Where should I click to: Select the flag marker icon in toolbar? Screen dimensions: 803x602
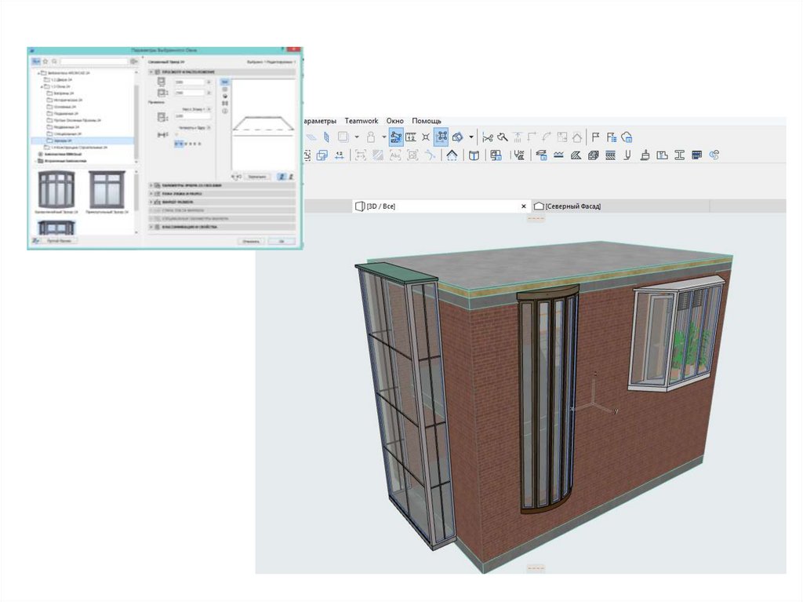(x=595, y=137)
